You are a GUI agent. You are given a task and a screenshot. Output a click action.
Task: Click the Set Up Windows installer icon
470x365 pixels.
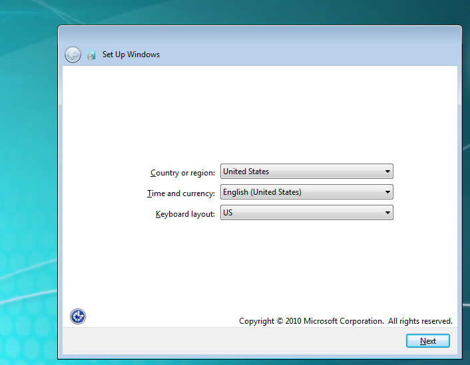pyautogui.click(x=91, y=55)
